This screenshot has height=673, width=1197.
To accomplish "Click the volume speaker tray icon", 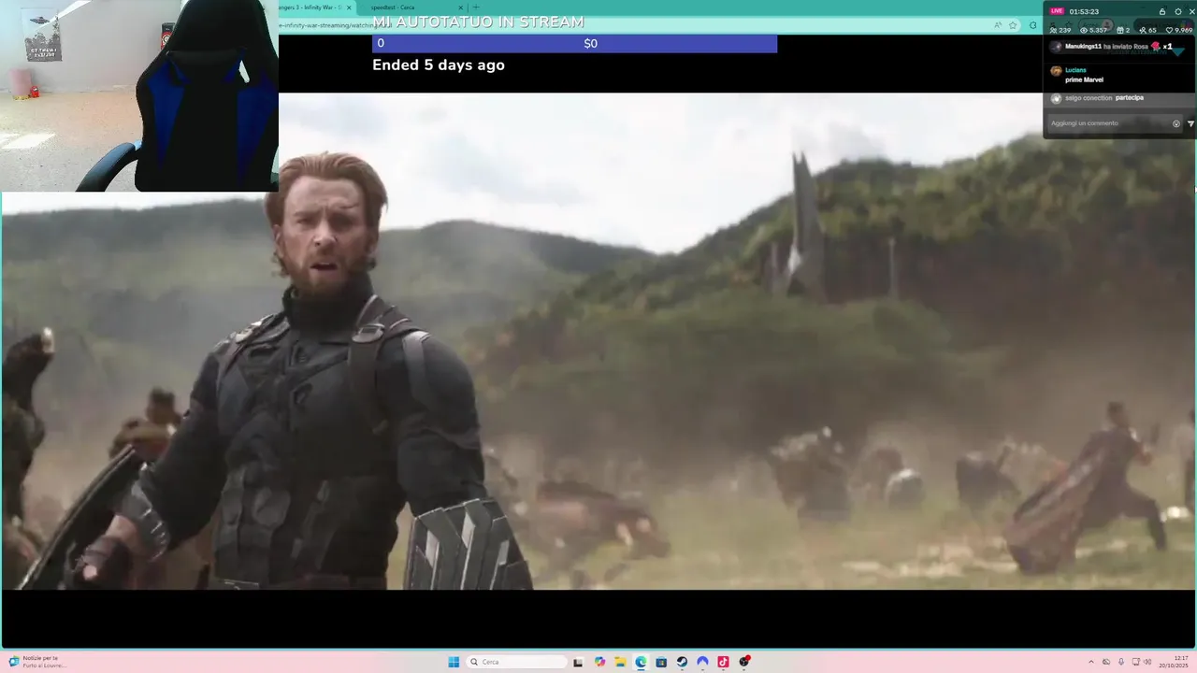I will coord(1148,662).
